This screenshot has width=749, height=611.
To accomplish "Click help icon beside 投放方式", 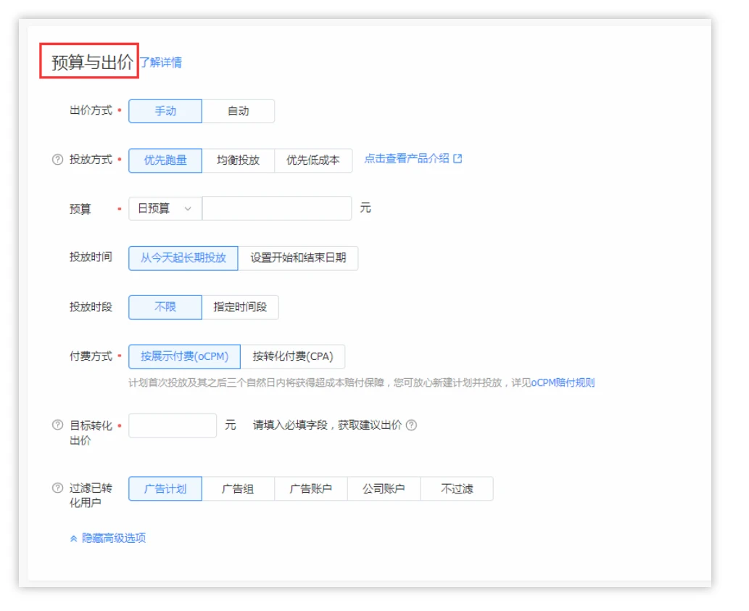I will (57, 160).
